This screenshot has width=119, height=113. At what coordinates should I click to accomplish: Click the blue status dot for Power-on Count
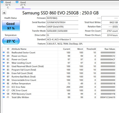4,59
